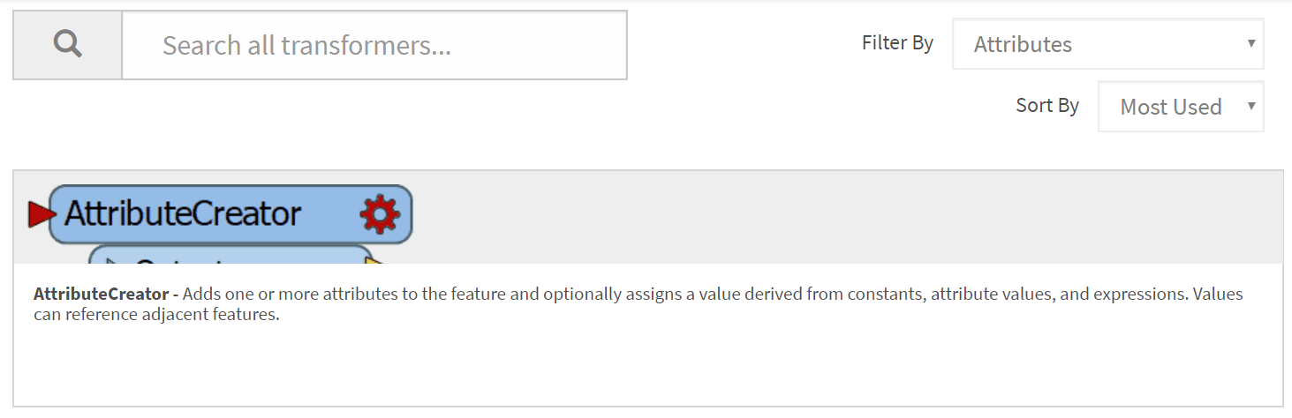Click the magnifying glass search icon

coord(67,44)
